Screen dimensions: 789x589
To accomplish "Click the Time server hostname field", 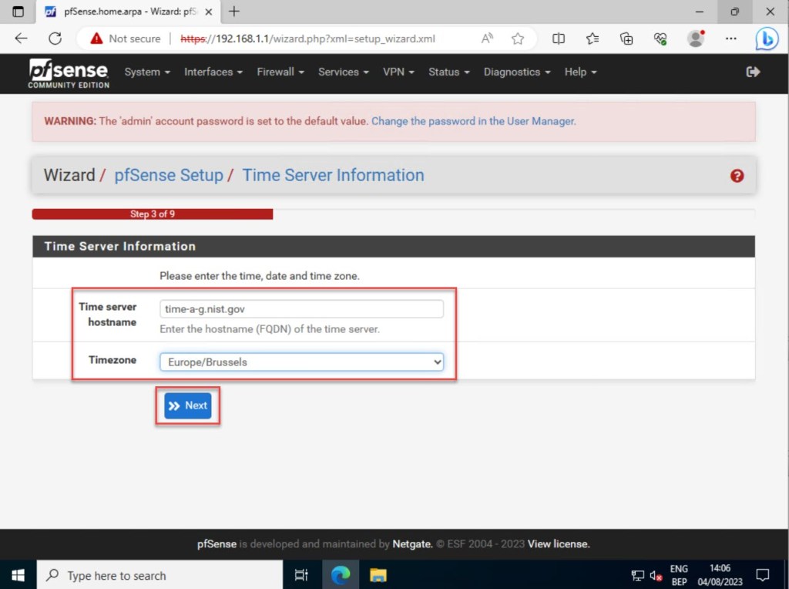I will pos(301,309).
